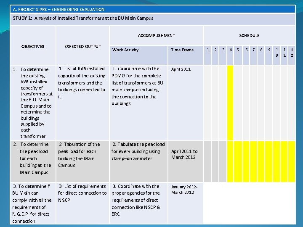Click schedule month header 6
303x227 pixels.
click(246, 55)
